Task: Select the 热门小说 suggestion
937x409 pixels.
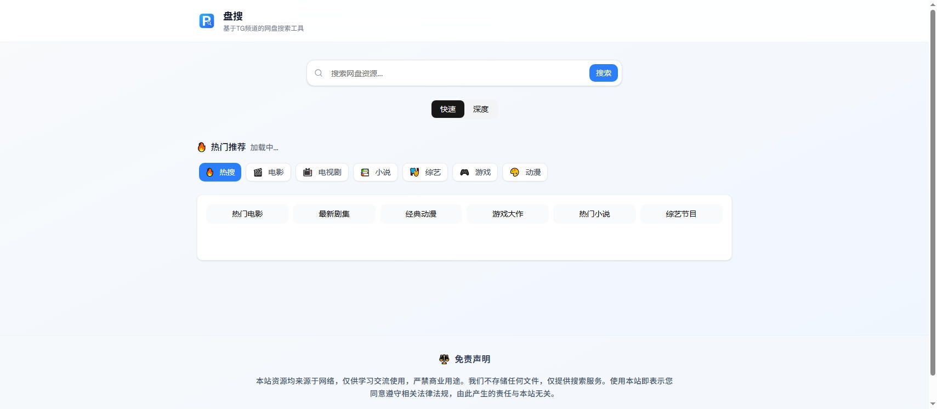Action: [x=594, y=214]
